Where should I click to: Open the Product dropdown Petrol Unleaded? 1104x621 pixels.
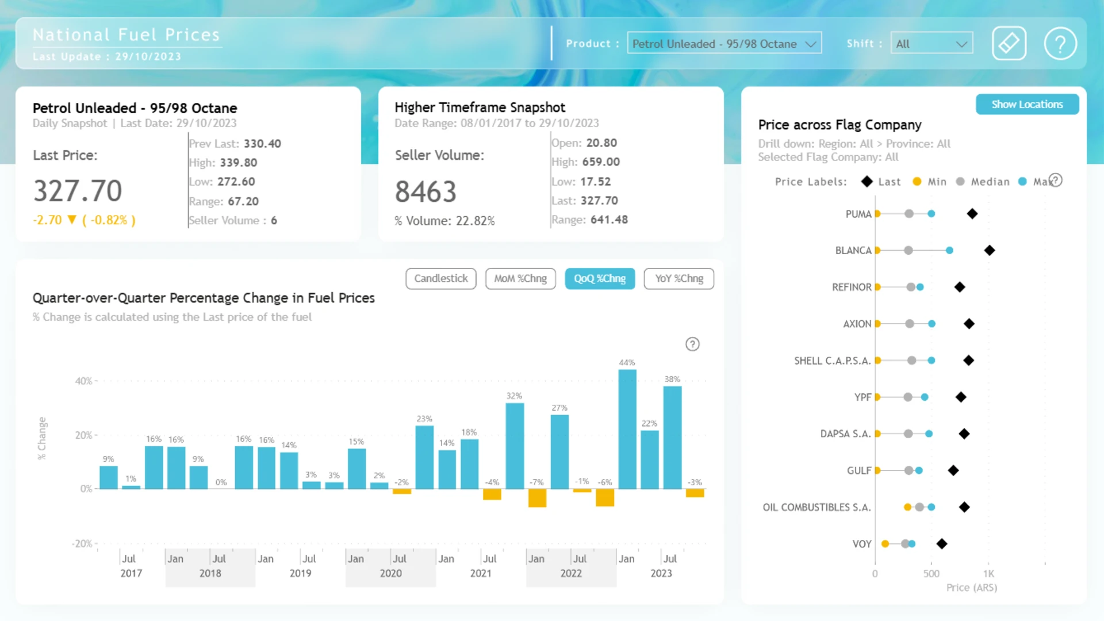(724, 44)
